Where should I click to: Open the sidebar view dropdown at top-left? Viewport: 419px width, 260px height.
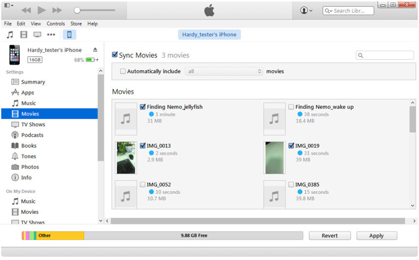click(x=8, y=5)
